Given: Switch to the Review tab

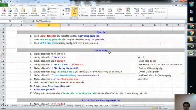Looking at the screenshot, I should [x=61, y=5].
